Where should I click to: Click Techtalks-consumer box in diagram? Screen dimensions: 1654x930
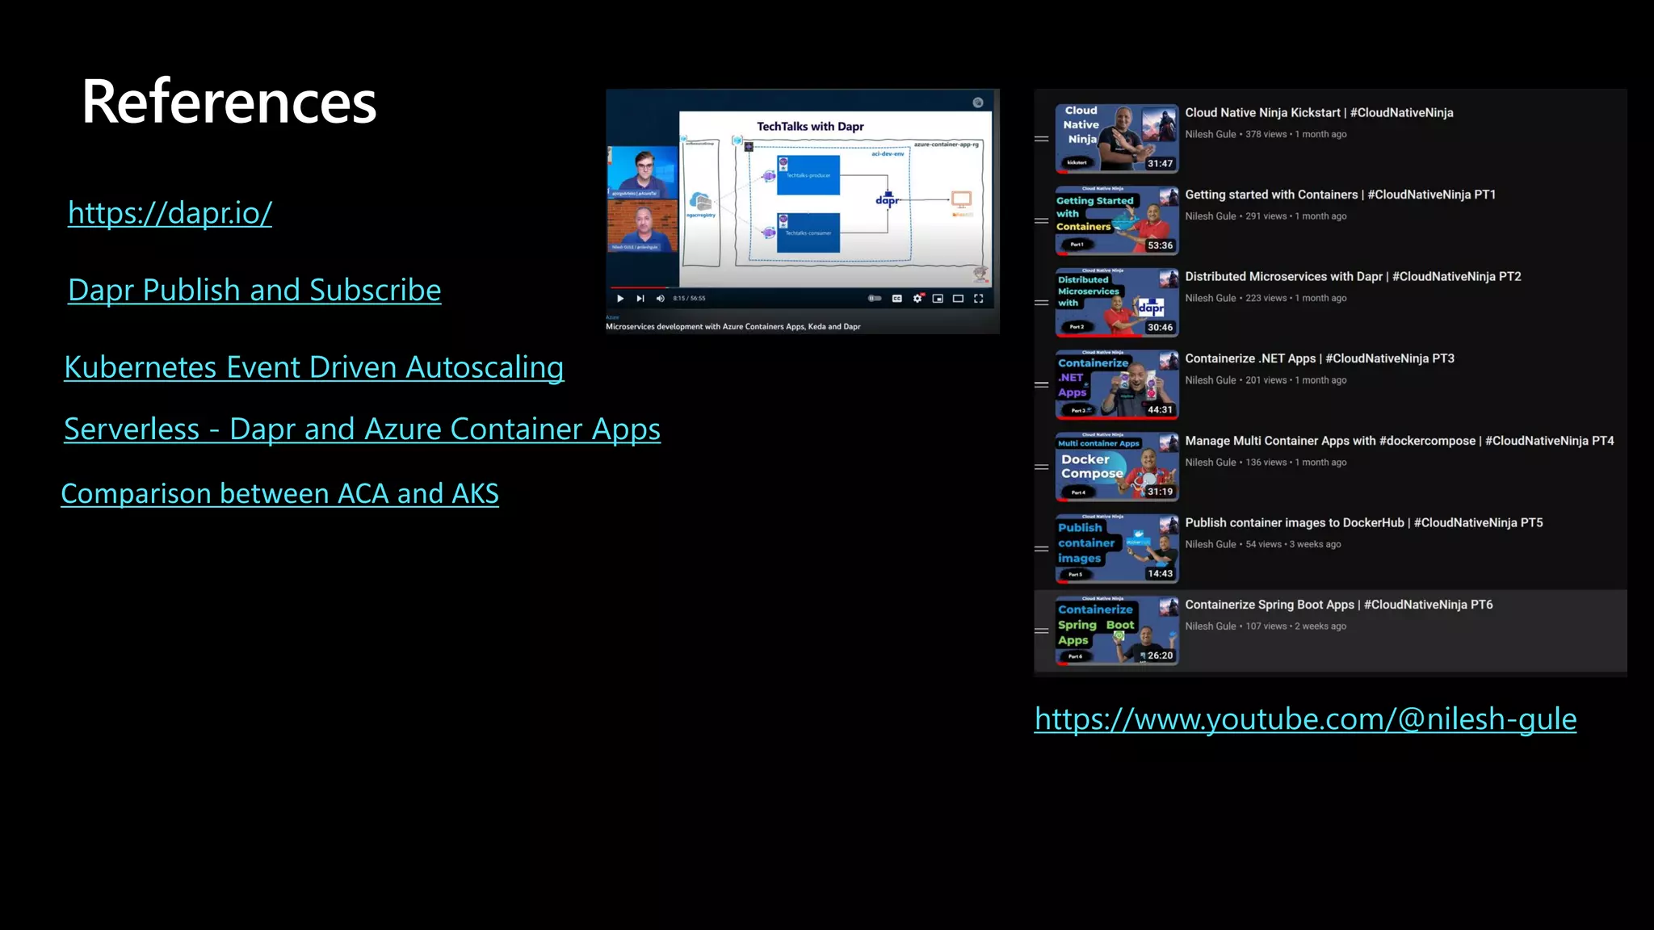[808, 233]
